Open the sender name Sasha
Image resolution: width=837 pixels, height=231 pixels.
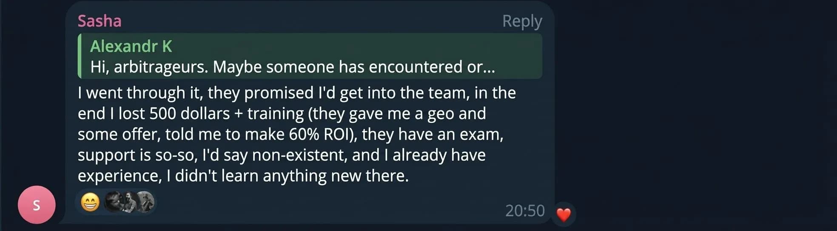point(100,21)
